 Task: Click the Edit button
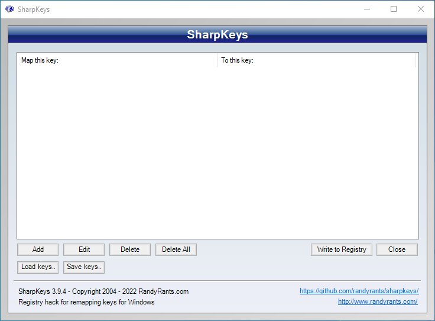pyautogui.click(x=84, y=249)
